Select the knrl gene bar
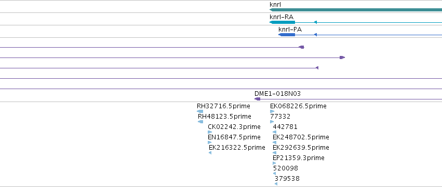 [x=356, y=10]
